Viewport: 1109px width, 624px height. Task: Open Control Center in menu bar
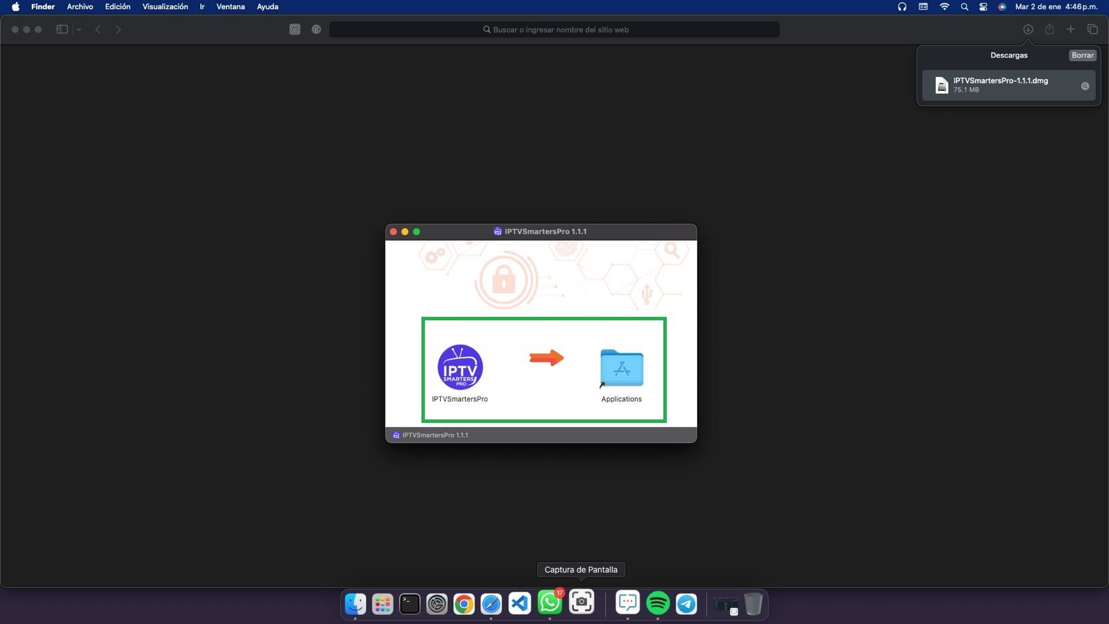click(983, 7)
